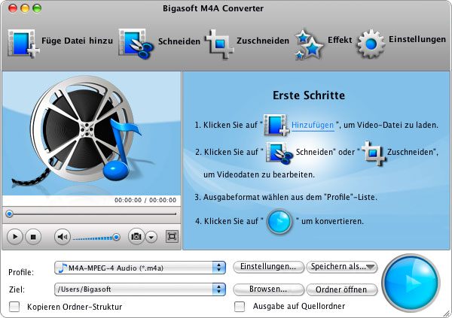Open the Effekt stars icon
The width and height of the screenshot is (452, 318).
click(x=309, y=44)
